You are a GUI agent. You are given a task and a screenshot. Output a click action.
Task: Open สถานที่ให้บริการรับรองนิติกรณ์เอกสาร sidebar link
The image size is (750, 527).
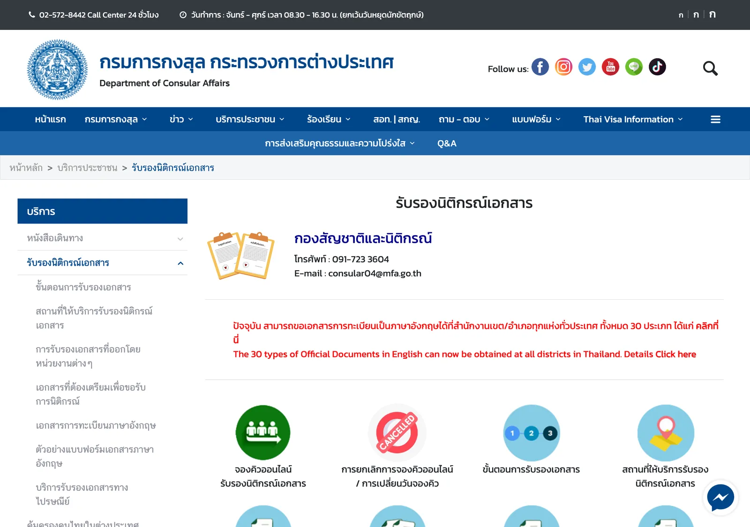pos(94,318)
